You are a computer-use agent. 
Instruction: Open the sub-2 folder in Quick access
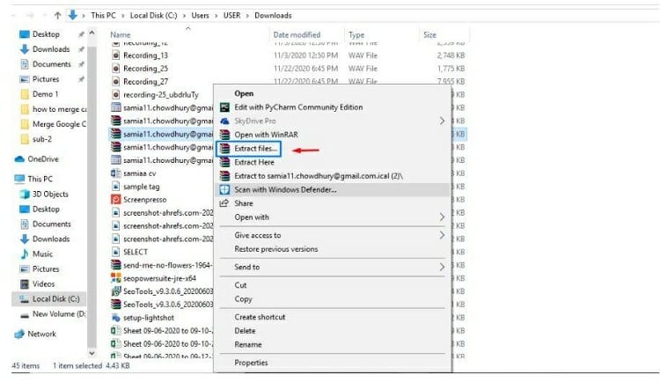(x=42, y=139)
